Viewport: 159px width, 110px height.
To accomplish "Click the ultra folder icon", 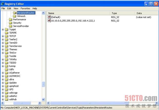I will click(x=7, y=79).
